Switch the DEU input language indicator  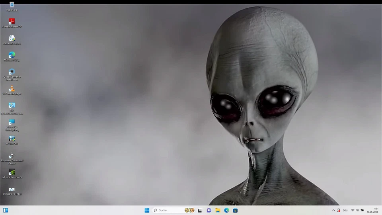coord(345,210)
